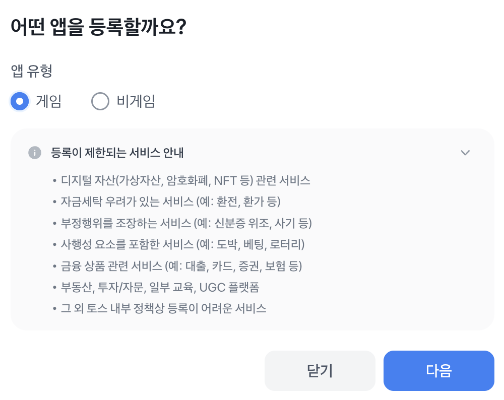Click the 금융 상품 관련 서비스 item
504x400 pixels.
pyautogui.click(x=180, y=265)
